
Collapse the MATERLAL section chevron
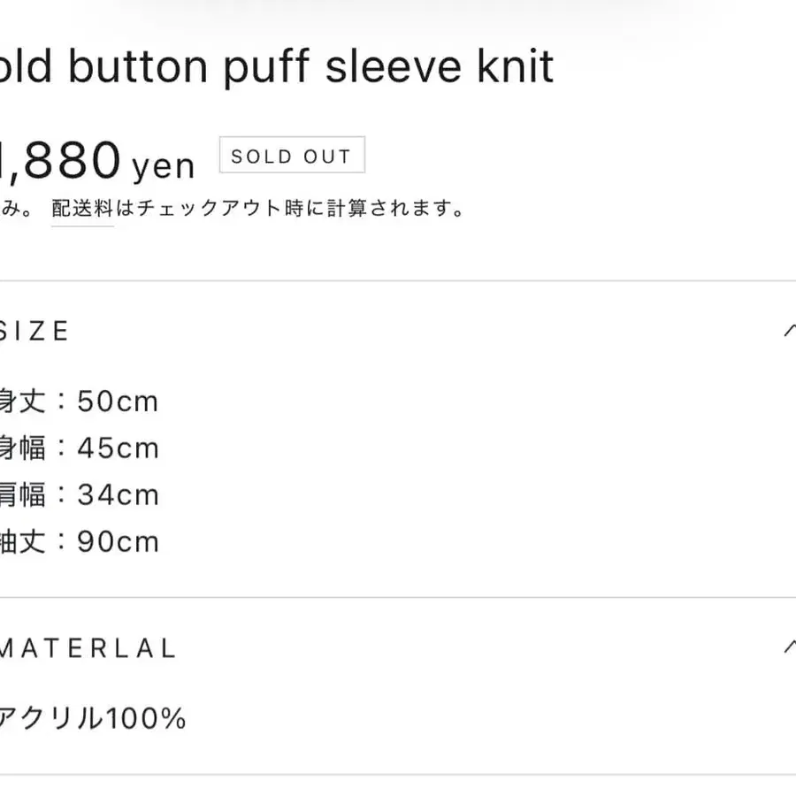[x=790, y=647]
